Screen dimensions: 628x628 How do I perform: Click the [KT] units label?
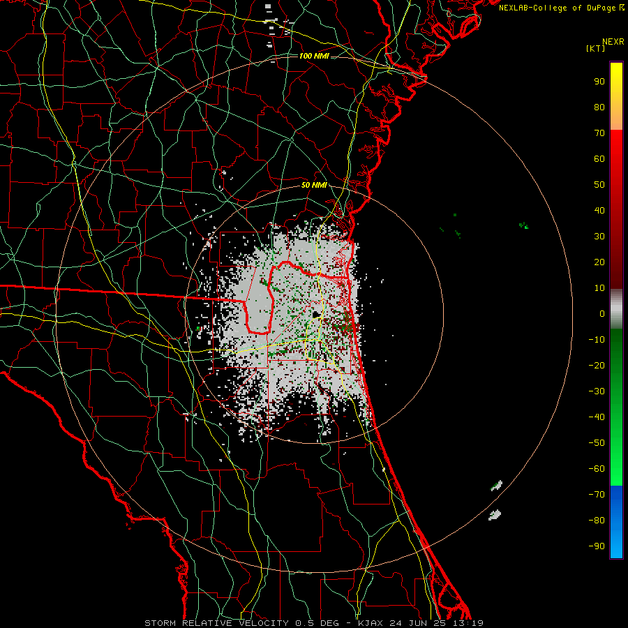click(596, 48)
